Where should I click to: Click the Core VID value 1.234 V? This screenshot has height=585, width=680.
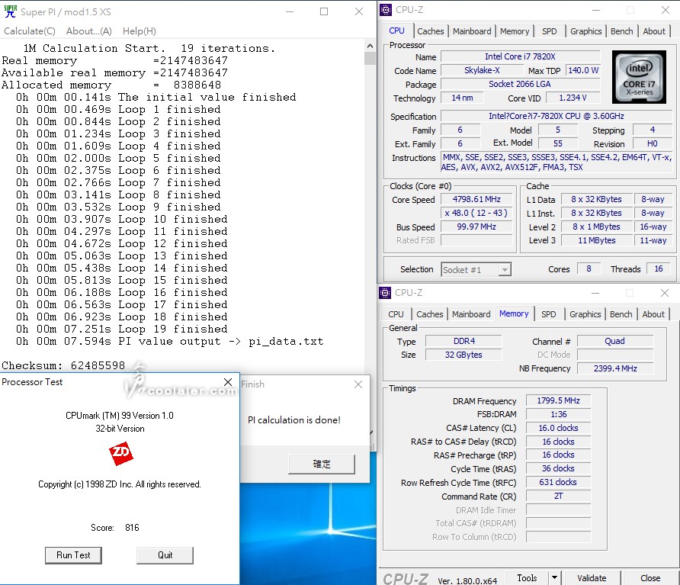573,98
